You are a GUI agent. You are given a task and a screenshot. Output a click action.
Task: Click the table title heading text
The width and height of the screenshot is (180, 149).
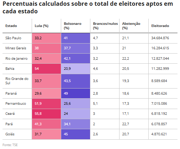[x=88, y=8]
